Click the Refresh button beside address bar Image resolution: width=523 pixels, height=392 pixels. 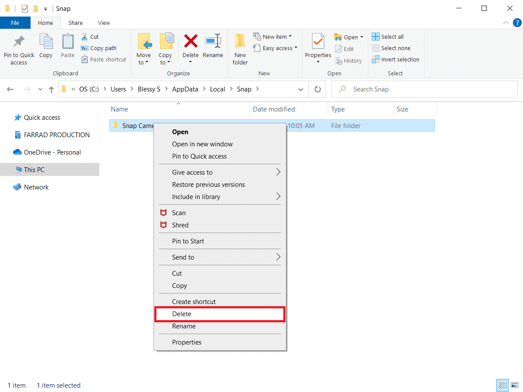tap(318, 89)
